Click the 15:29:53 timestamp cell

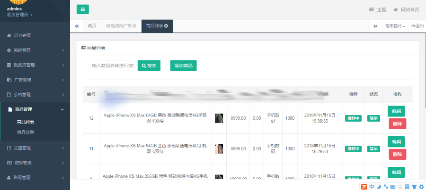[320, 149]
